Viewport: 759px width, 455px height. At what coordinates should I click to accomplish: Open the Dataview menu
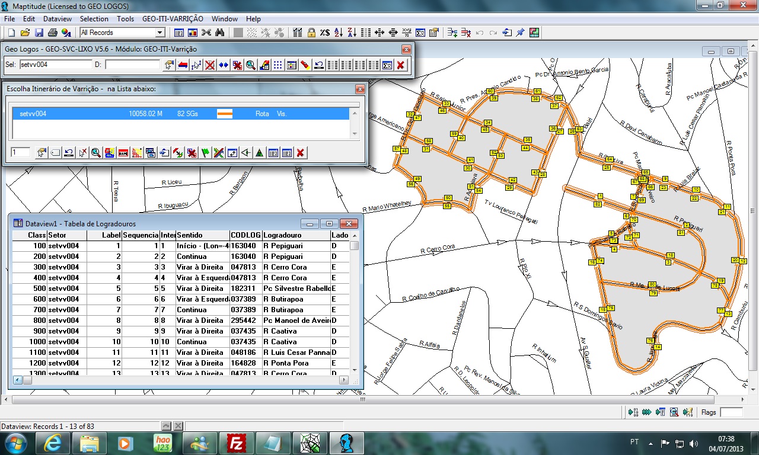point(58,19)
